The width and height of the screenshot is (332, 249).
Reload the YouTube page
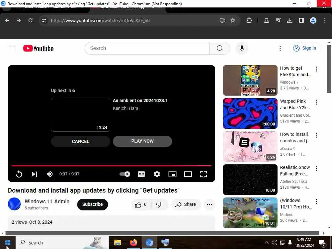[x=30, y=20]
